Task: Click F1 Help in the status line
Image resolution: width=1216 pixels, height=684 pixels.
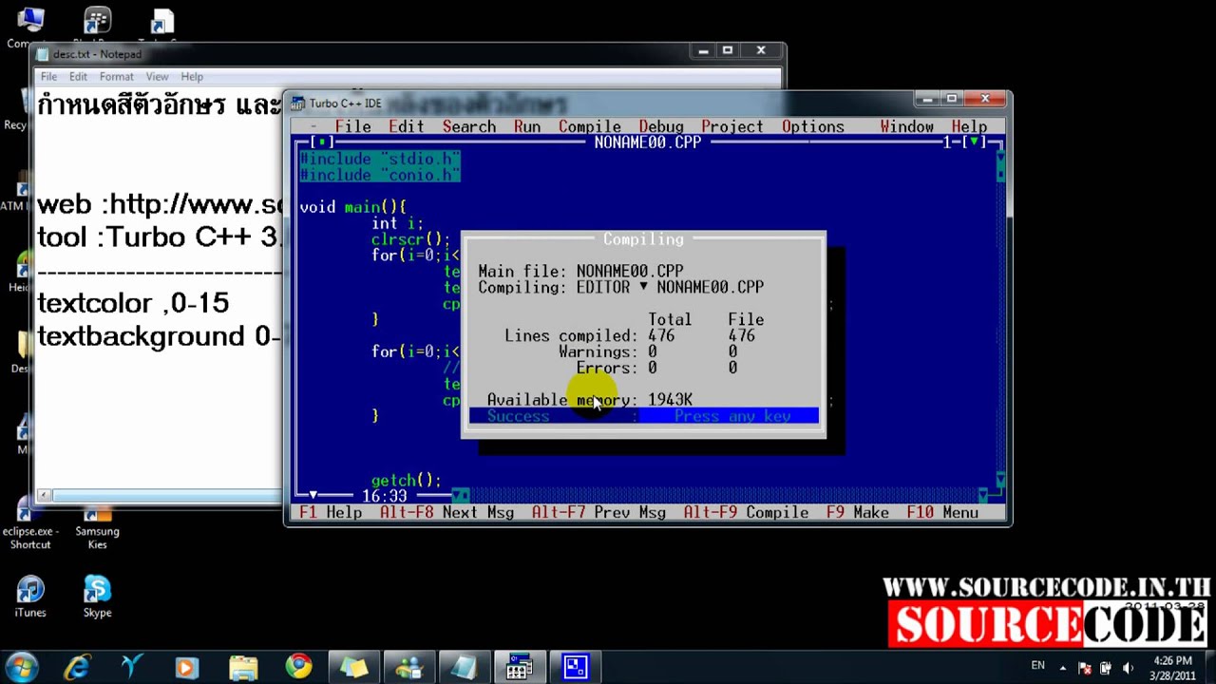Action: [x=331, y=512]
